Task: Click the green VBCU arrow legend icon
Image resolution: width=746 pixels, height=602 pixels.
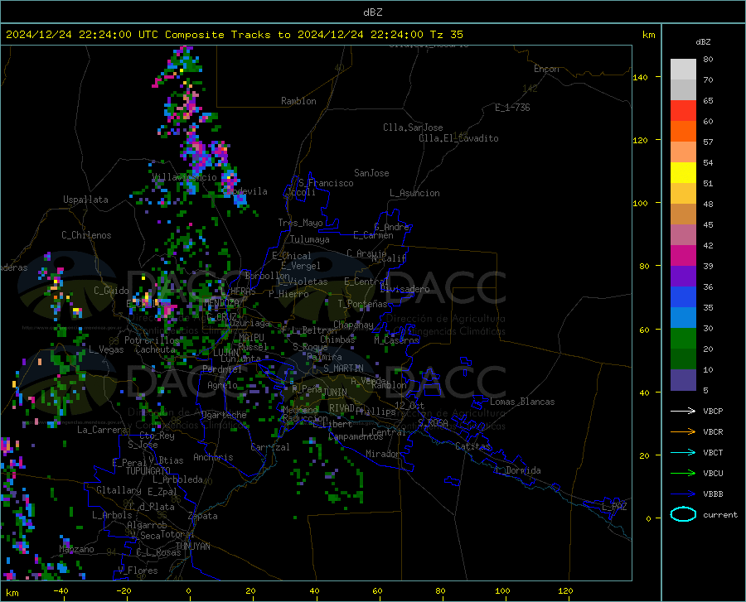Action: pyautogui.click(x=683, y=474)
